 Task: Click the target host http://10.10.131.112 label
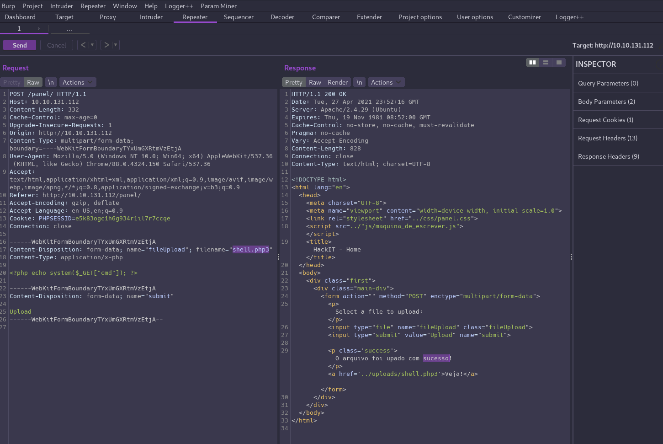pos(613,45)
